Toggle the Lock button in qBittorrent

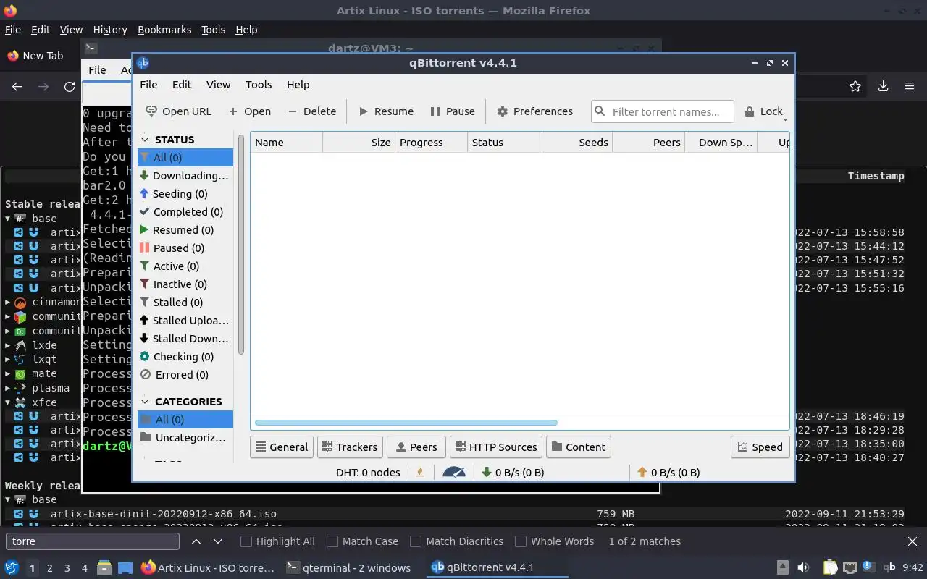764,111
